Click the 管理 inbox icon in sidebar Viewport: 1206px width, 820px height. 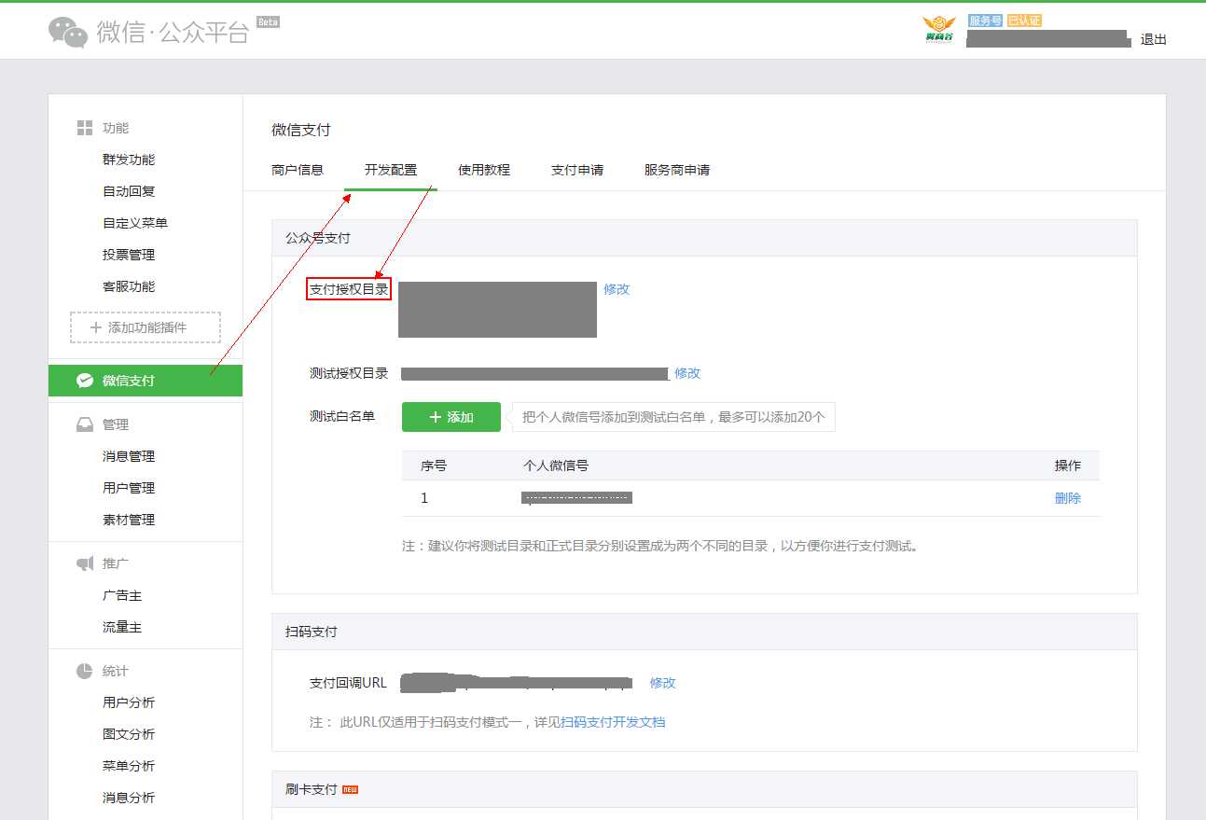click(85, 424)
